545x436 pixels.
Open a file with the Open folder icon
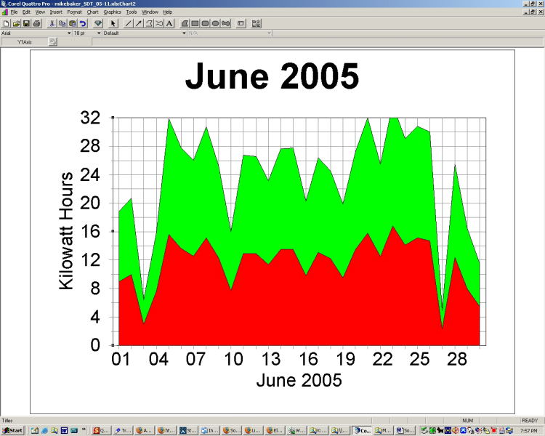(x=16, y=23)
